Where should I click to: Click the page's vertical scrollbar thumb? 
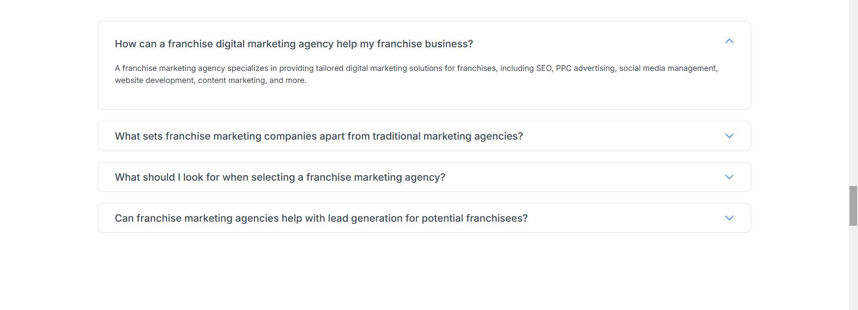(x=853, y=206)
